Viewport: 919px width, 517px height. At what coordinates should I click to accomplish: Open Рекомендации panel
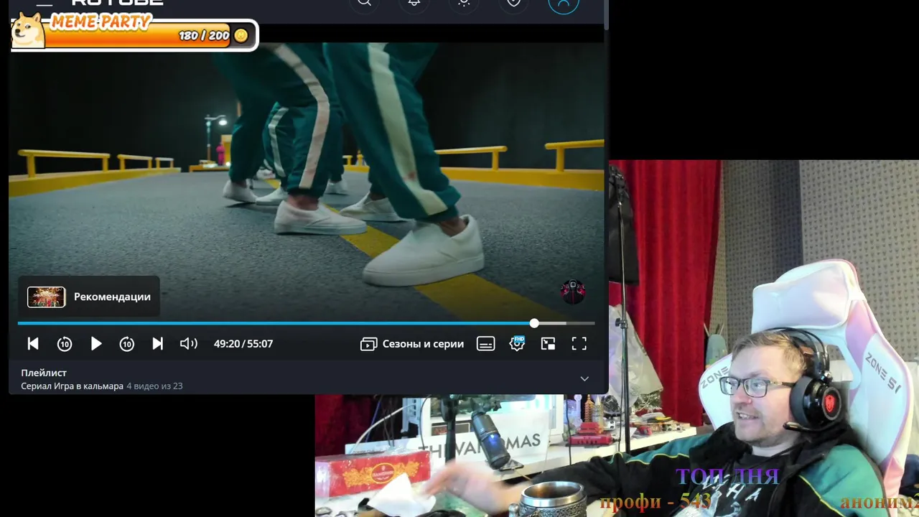(89, 297)
